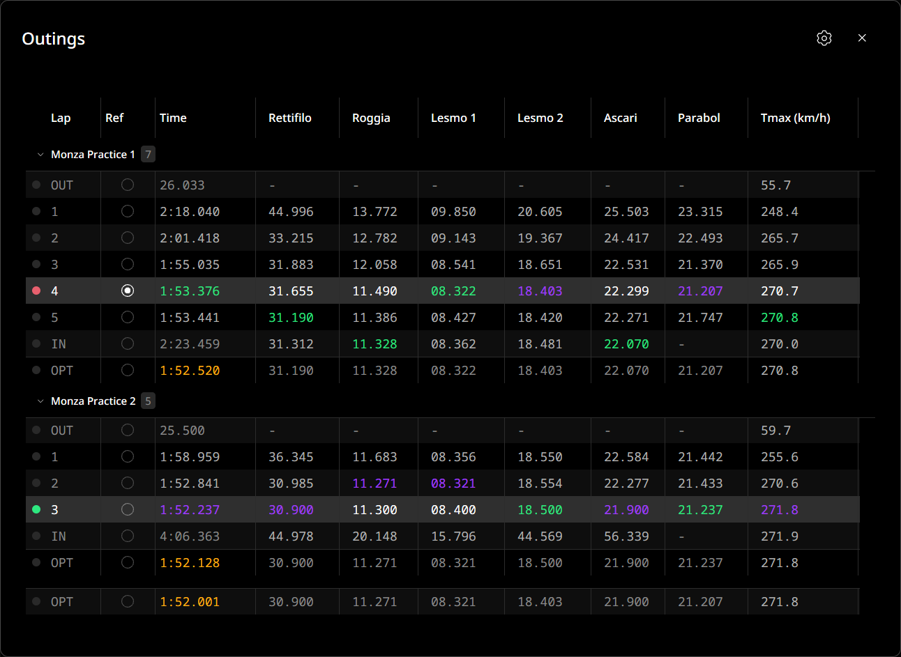Click the Monza Practice 1 group title
901x657 pixels.
pos(93,155)
